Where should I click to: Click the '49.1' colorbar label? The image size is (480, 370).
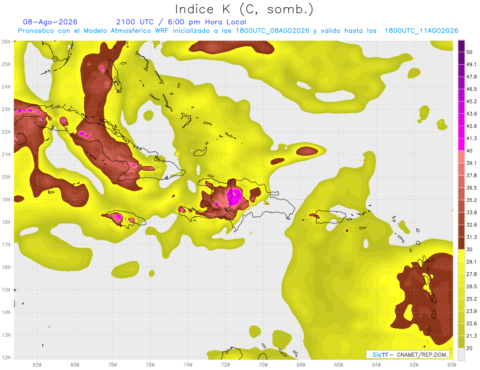(471, 64)
